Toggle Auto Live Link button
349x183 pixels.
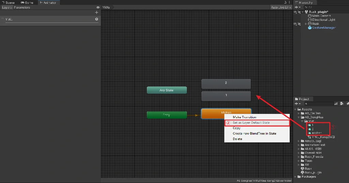point(281,7)
